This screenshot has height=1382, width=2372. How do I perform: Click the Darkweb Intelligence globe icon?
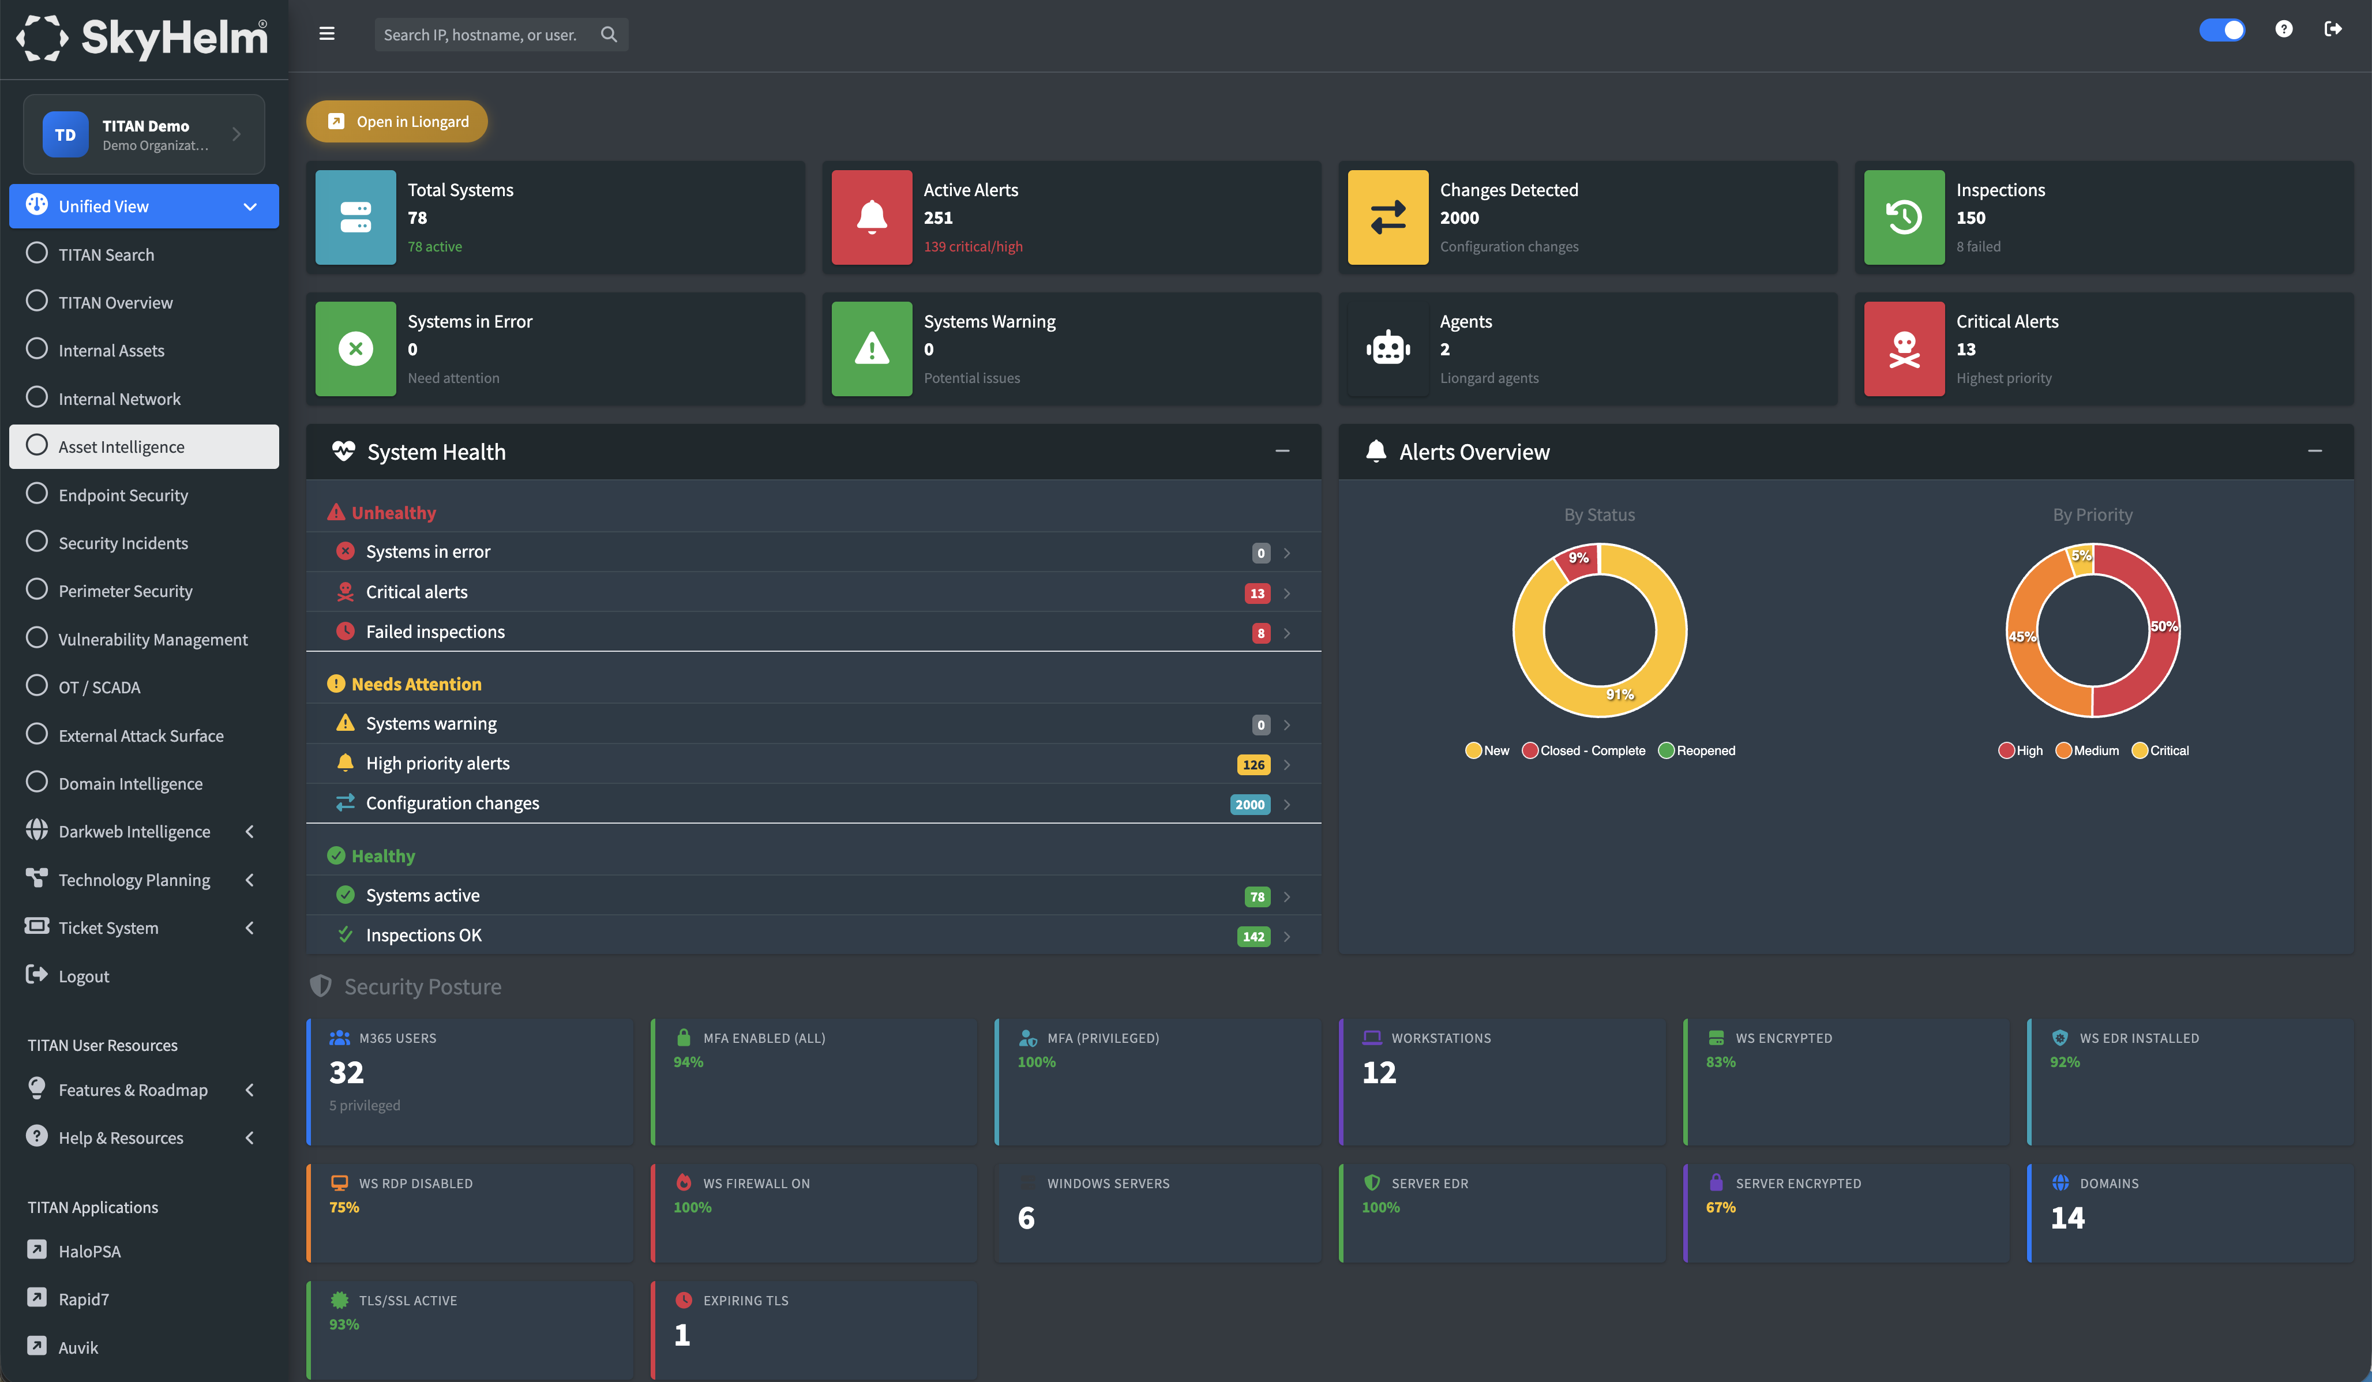click(x=37, y=829)
